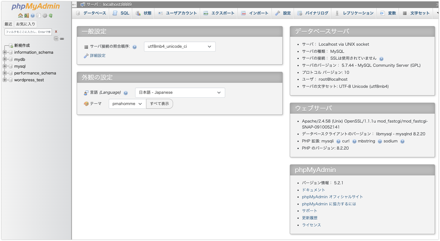Click the database icon beside 新規作成
The width and height of the screenshot is (440, 241).
pyautogui.click(x=11, y=45)
